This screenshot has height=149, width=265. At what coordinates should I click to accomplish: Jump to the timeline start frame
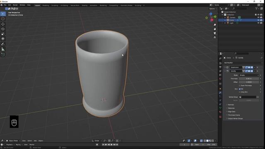tap(103, 144)
